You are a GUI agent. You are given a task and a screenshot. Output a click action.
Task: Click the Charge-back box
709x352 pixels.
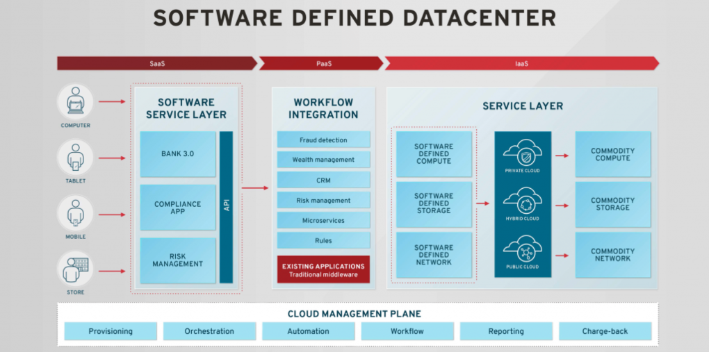point(605,331)
